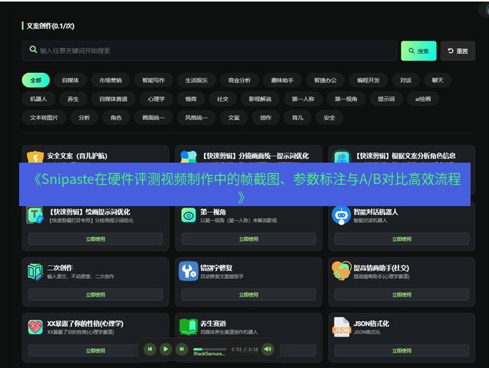Click the eye icon of 第一视角 card
This screenshot has height=368, width=489.
(x=189, y=216)
